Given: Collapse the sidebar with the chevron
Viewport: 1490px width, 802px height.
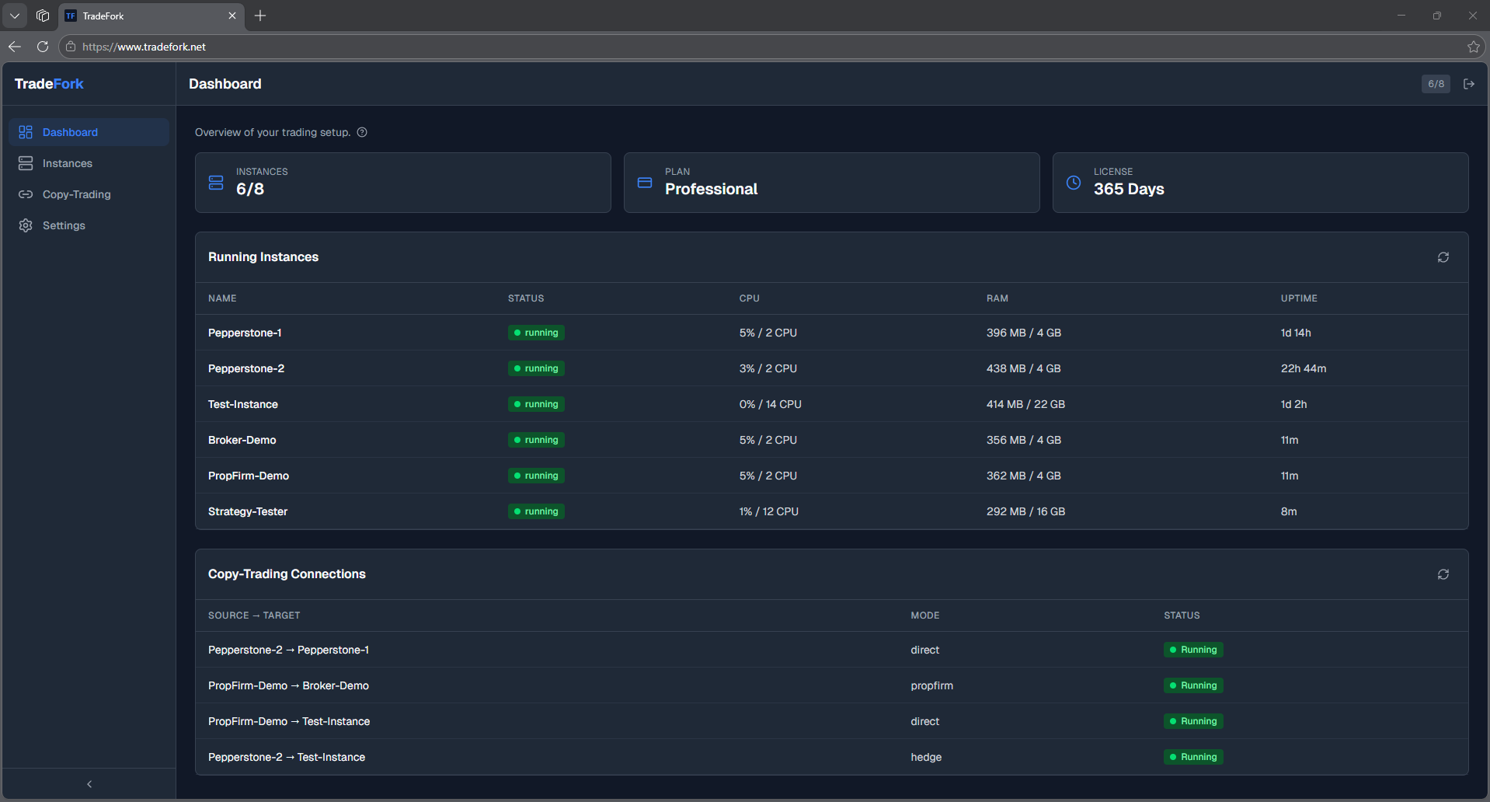Looking at the screenshot, I should (x=89, y=784).
